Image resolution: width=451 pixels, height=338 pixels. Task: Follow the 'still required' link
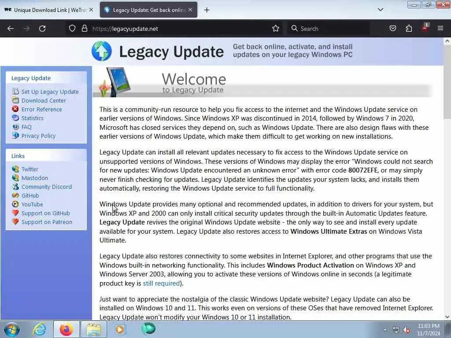coord(161,283)
